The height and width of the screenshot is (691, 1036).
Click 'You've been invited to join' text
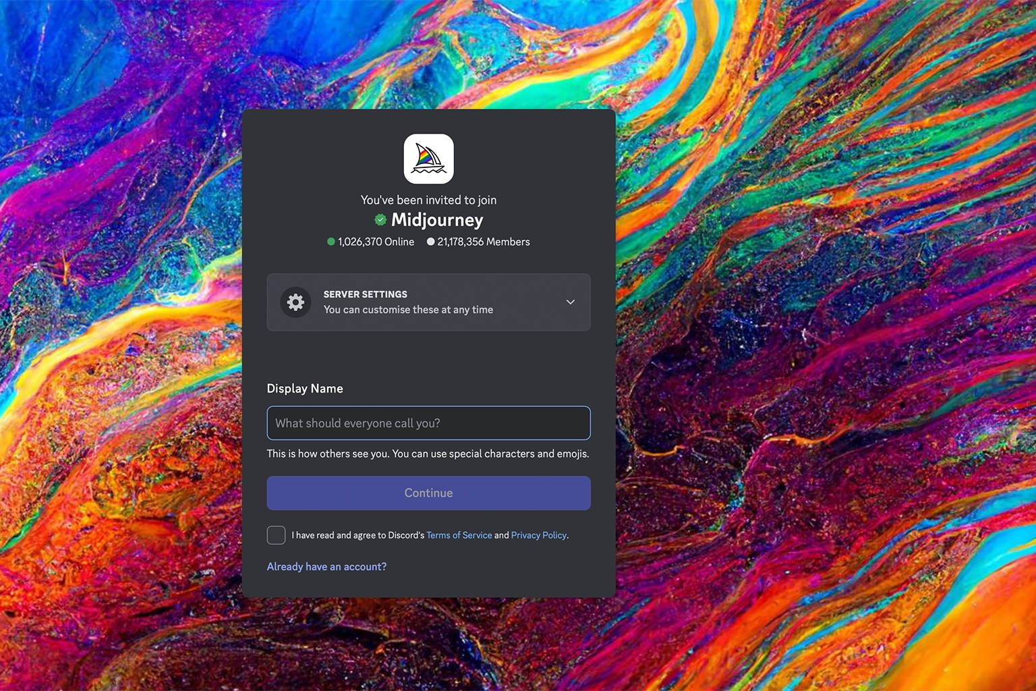pos(428,200)
